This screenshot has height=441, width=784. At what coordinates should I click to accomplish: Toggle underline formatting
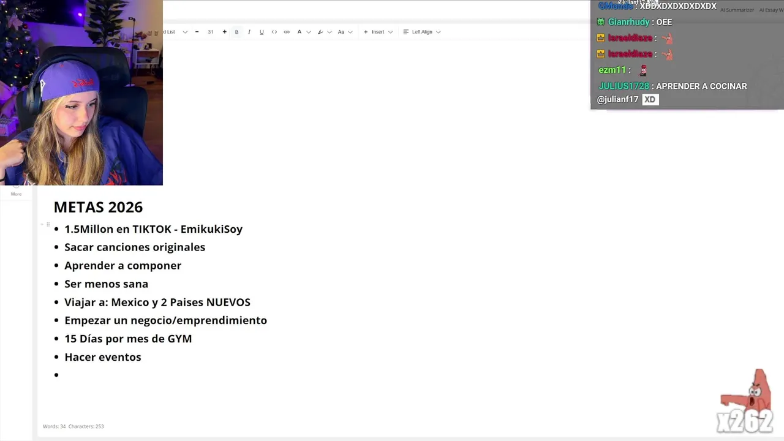point(262,32)
